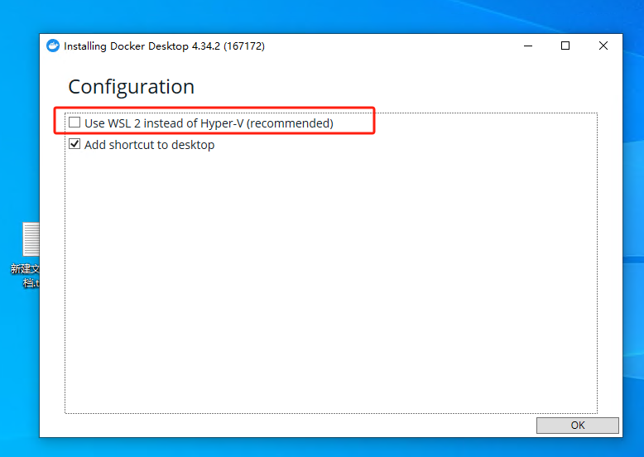Image resolution: width=644 pixels, height=457 pixels.
Task: Click the desktop background above the installer window
Action: coord(331,15)
